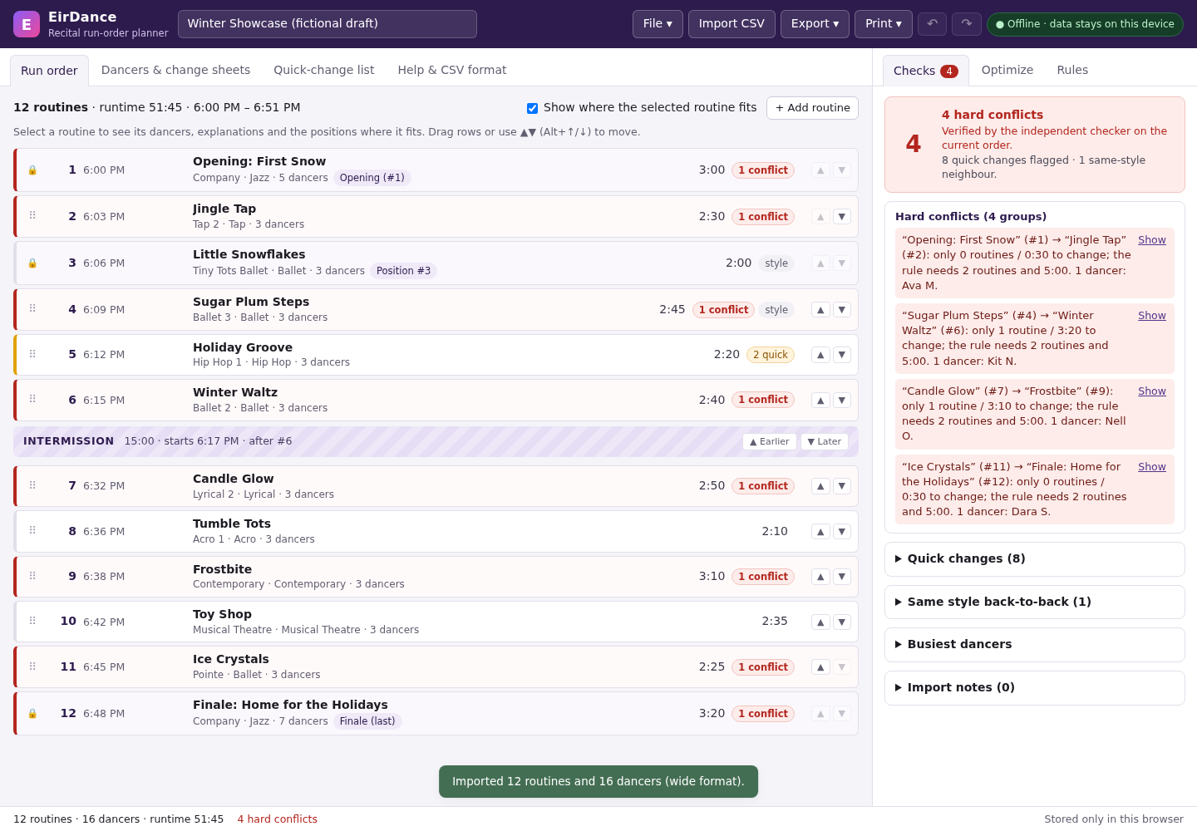This screenshot has height=831, width=1197.
Task: Expand the Busiest dancers section
Action: point(1035,645)
